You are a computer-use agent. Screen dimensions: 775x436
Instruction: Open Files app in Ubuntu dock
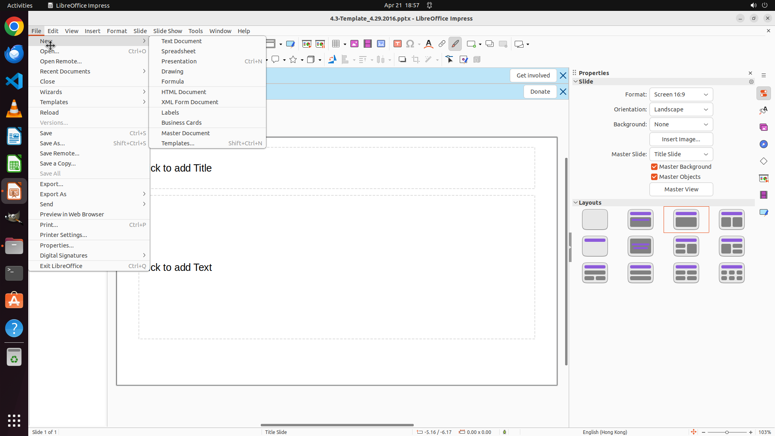point(14,246)
